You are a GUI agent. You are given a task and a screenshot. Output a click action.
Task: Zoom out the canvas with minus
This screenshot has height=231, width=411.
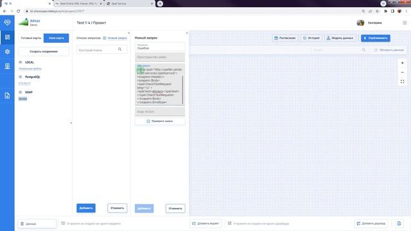[x=403, y=73]
